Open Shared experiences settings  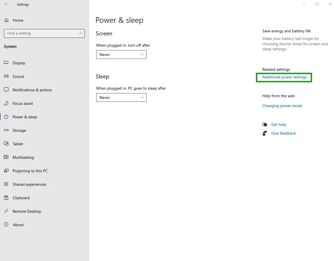point(29,184)
